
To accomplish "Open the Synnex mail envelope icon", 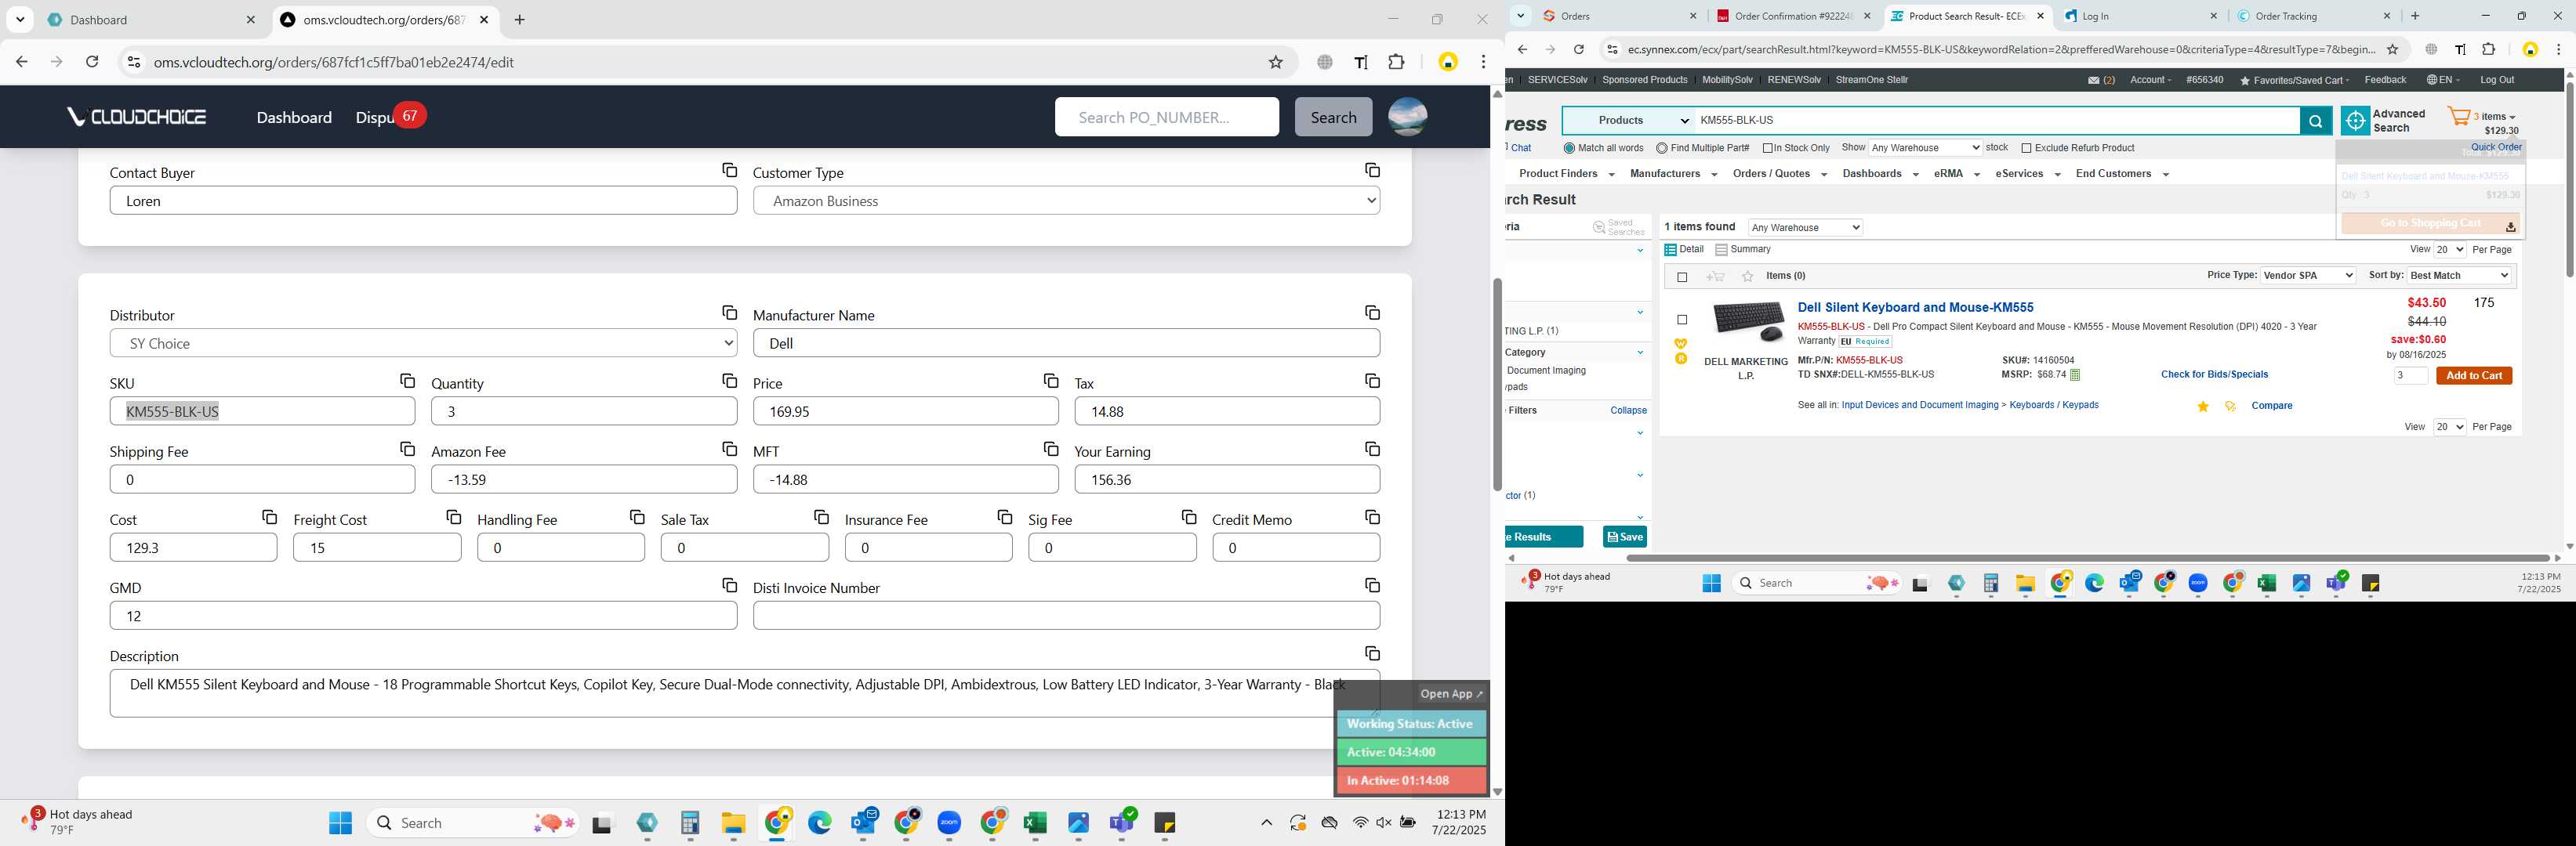I will 2094,80.
